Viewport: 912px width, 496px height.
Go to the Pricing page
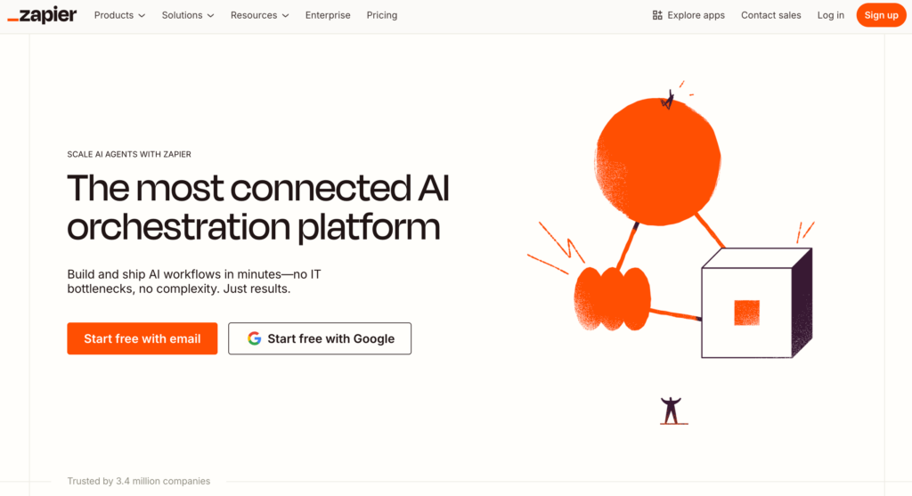click(382, 15)
